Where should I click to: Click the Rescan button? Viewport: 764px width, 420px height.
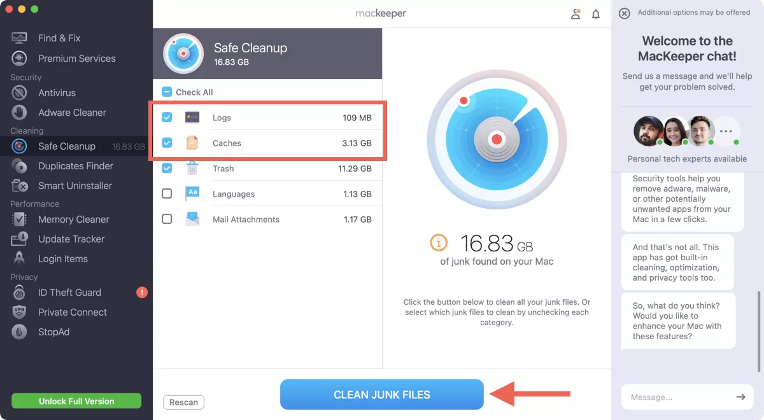[184, 402]
